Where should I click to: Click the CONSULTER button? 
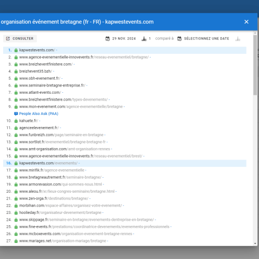pyautogui.click(x=20, y=38)
